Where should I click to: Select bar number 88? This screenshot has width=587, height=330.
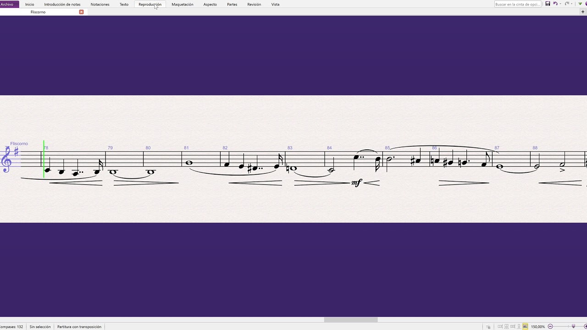coord(535,148)
